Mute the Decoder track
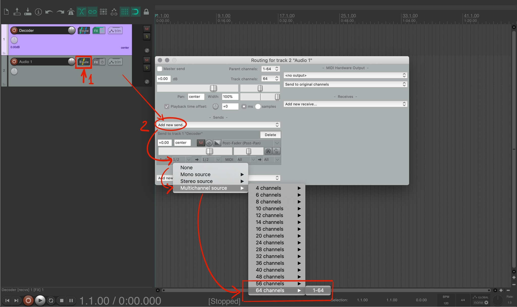The image size is (517, 307). point(147,29)
